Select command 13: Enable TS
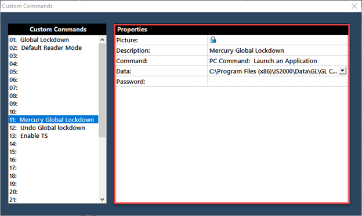Screen dimensions: 362x216 [x=53, y=136]
